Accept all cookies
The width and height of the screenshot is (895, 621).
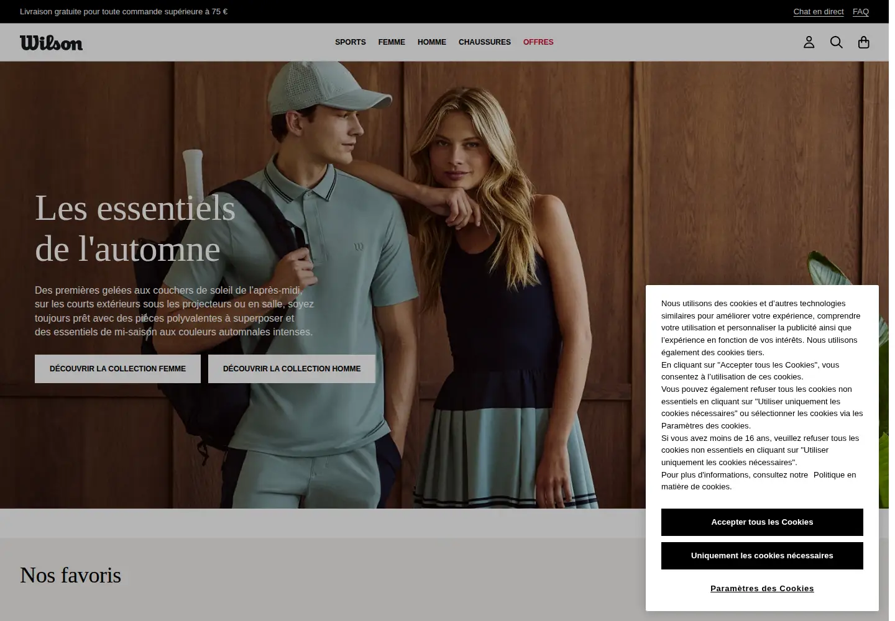pyautogui.click(x=762, y=522)
